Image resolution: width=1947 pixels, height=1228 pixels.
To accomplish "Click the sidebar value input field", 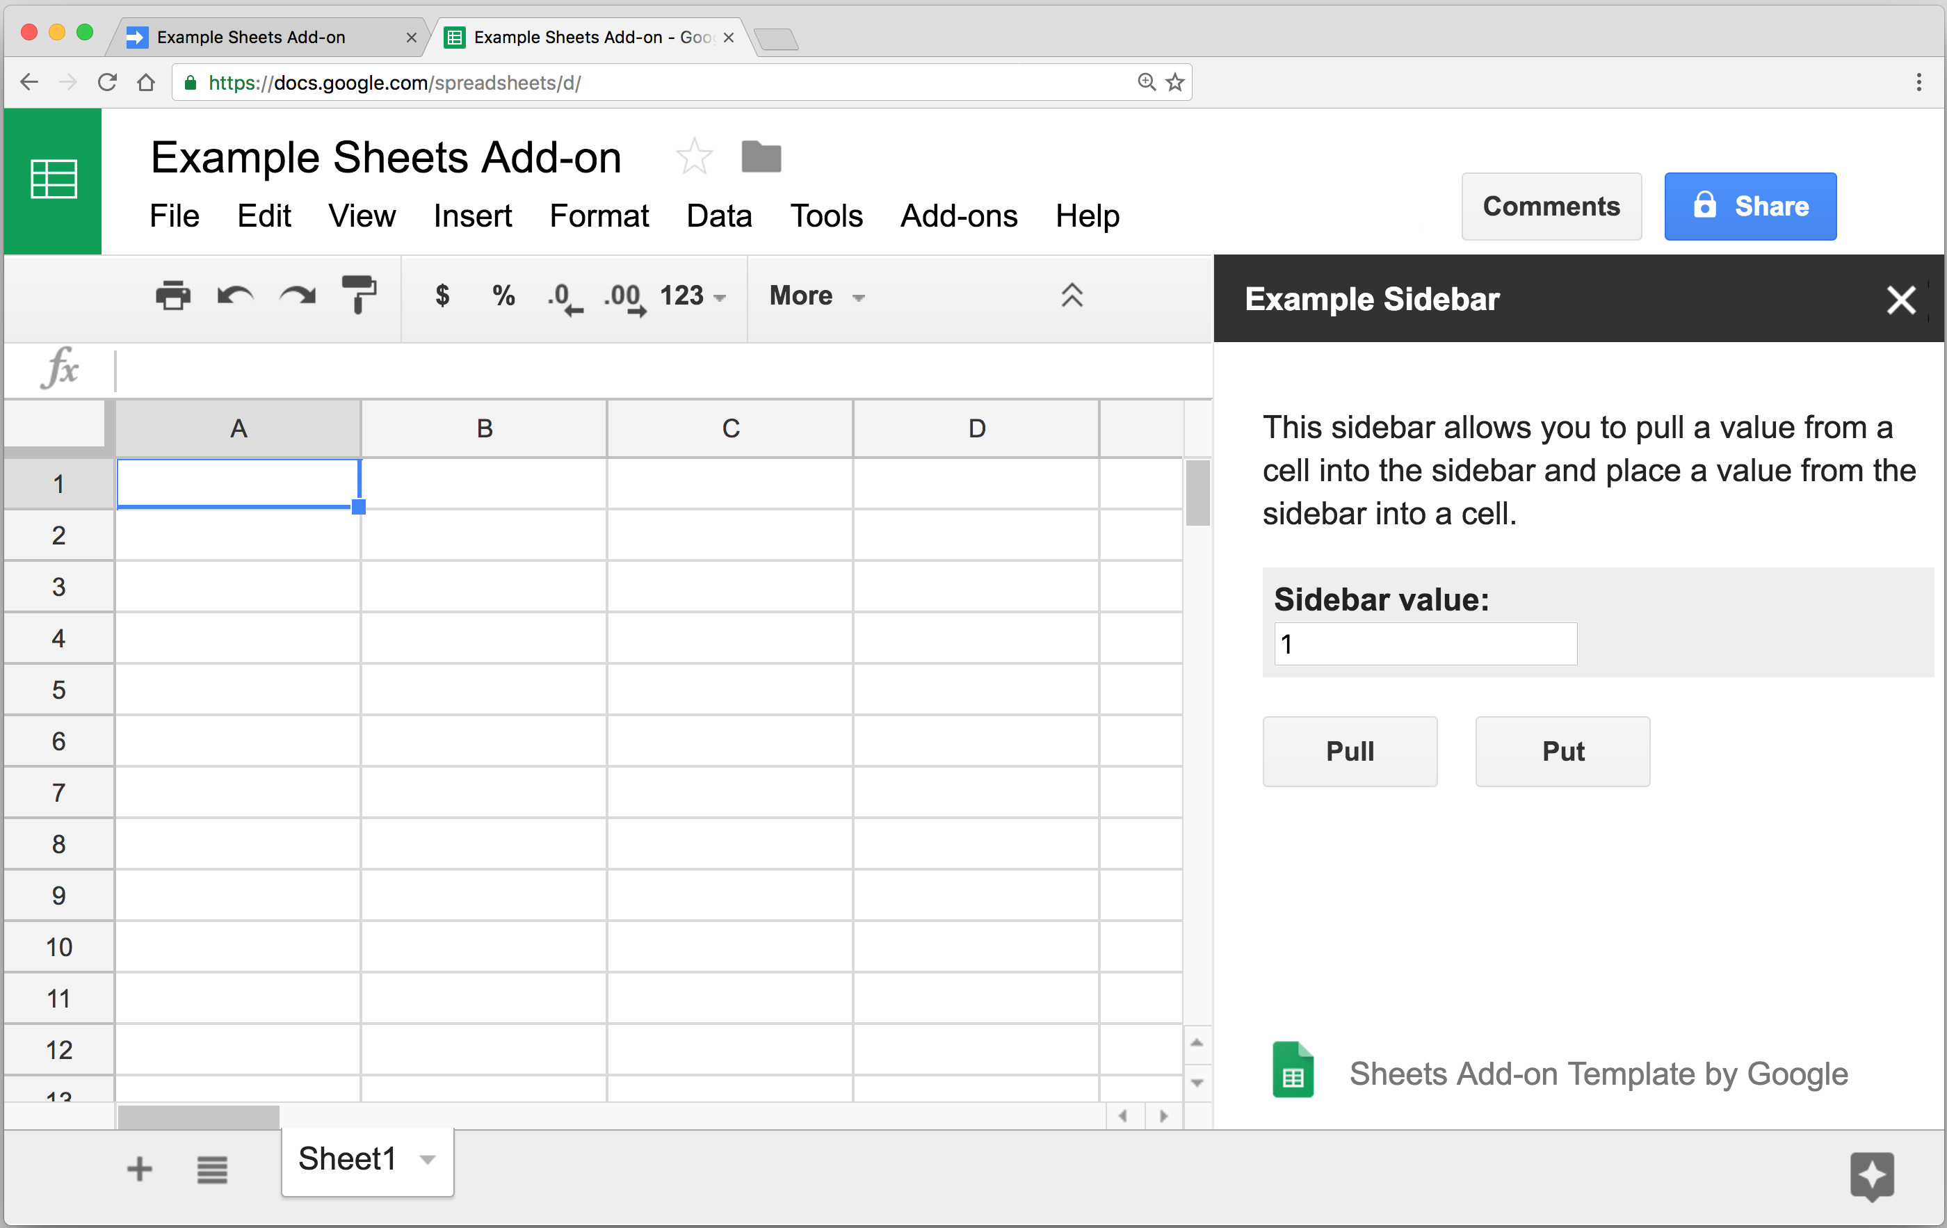I will 1421,647.
